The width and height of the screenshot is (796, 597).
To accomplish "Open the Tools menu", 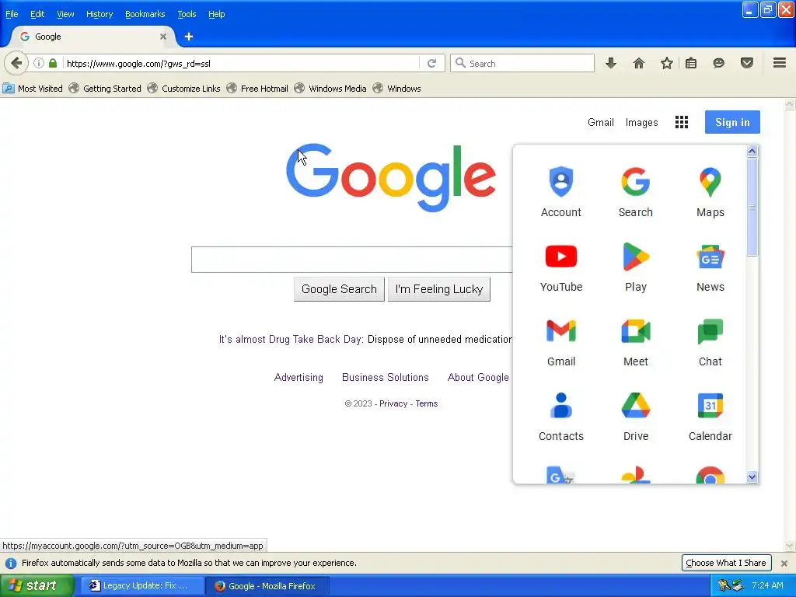I will 187,14.
